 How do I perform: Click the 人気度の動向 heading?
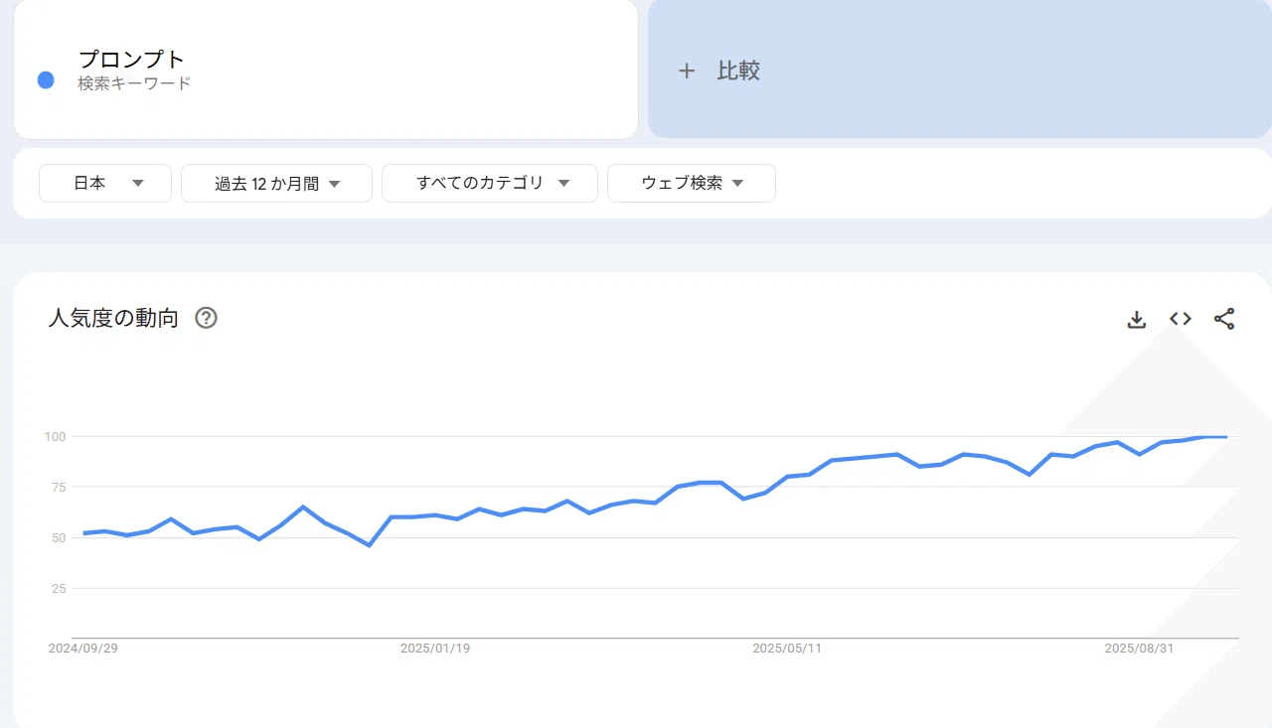click(113, 318)
